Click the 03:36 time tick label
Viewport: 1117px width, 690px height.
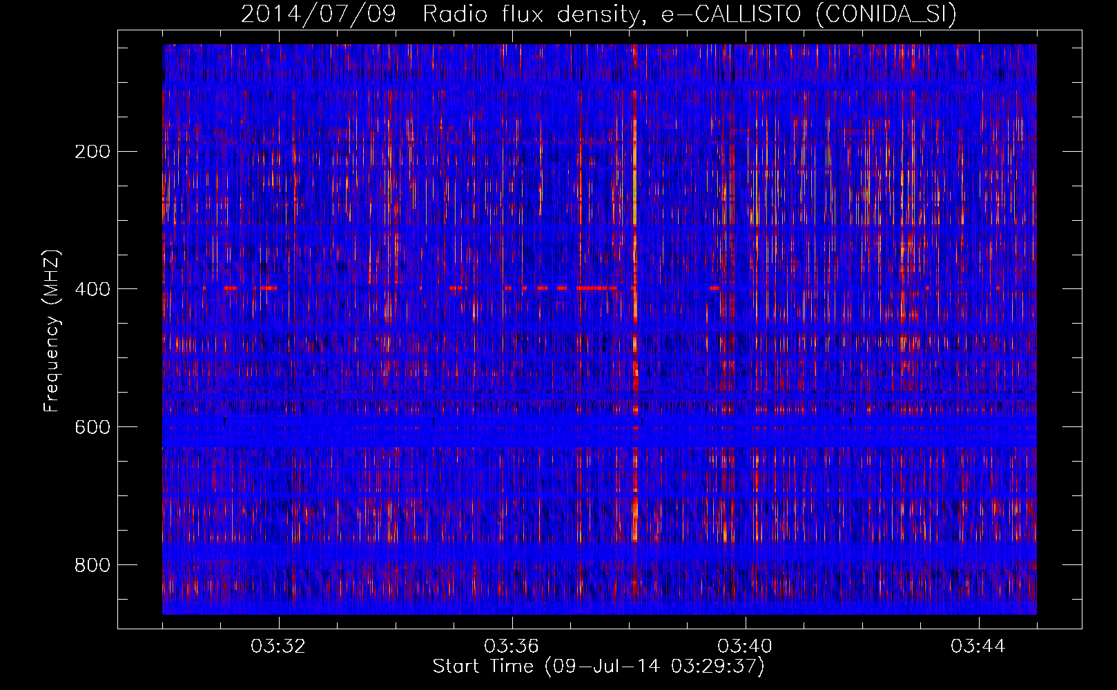coord(512,647)
